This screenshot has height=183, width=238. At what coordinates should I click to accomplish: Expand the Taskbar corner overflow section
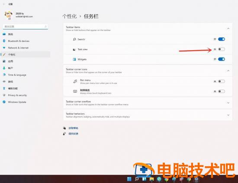pyautogui.click(x=228, y=103)
